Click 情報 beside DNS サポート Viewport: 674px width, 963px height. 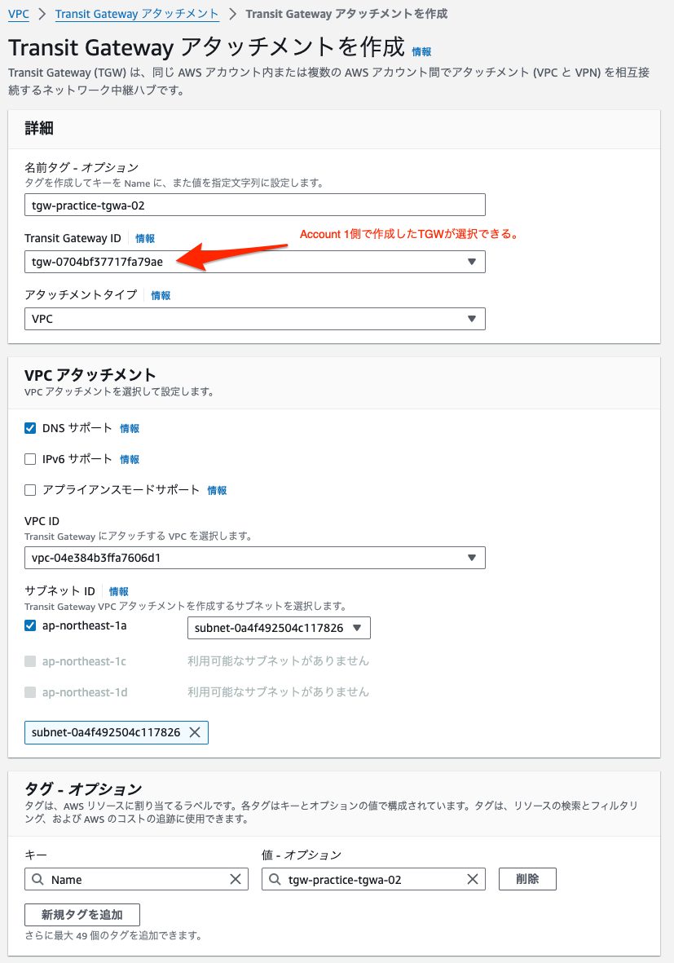[x=129, y=427]
